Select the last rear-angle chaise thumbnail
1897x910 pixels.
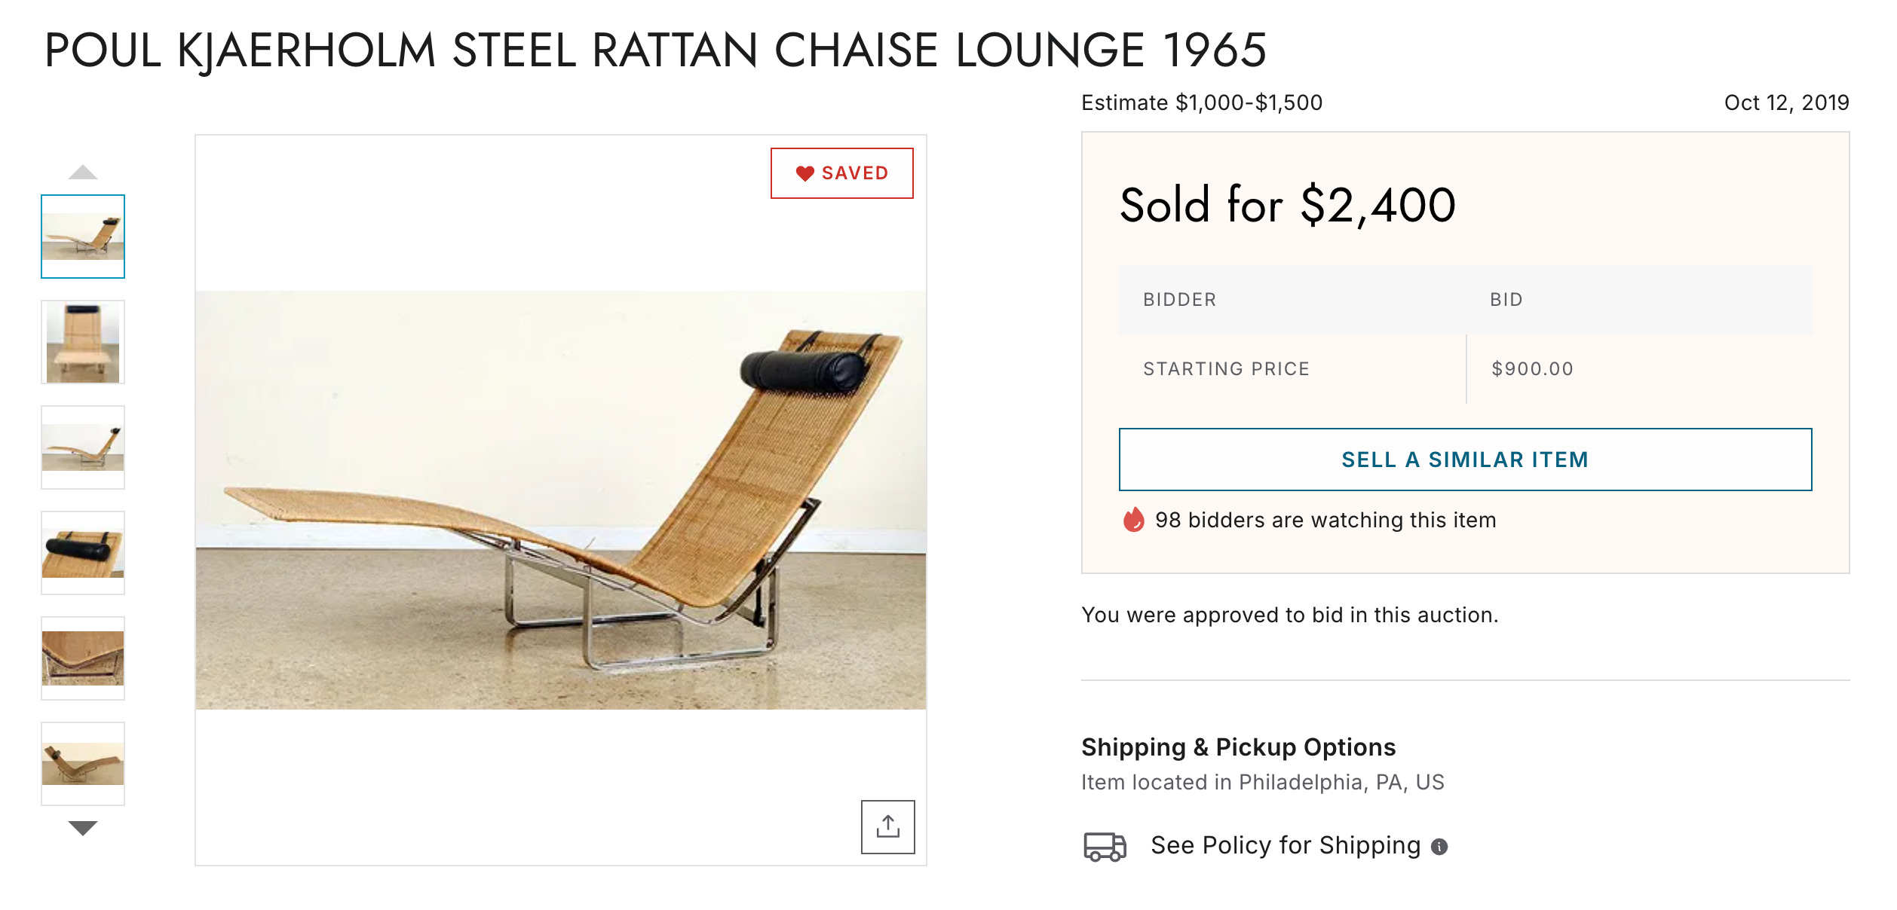pos(83,764)
